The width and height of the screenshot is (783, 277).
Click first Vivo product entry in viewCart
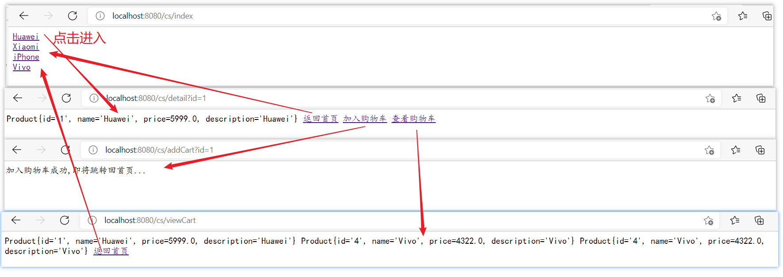click(438, 241)
